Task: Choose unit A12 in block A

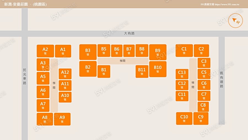Action: [65, 74]
